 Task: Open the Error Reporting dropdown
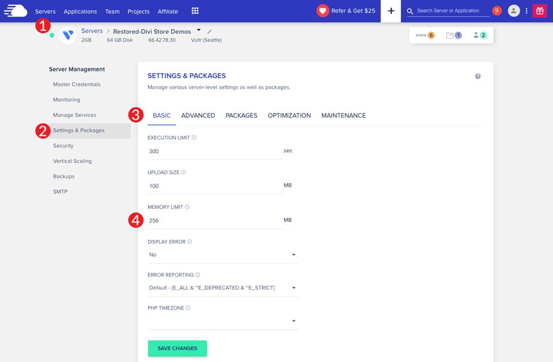point(222,288)
